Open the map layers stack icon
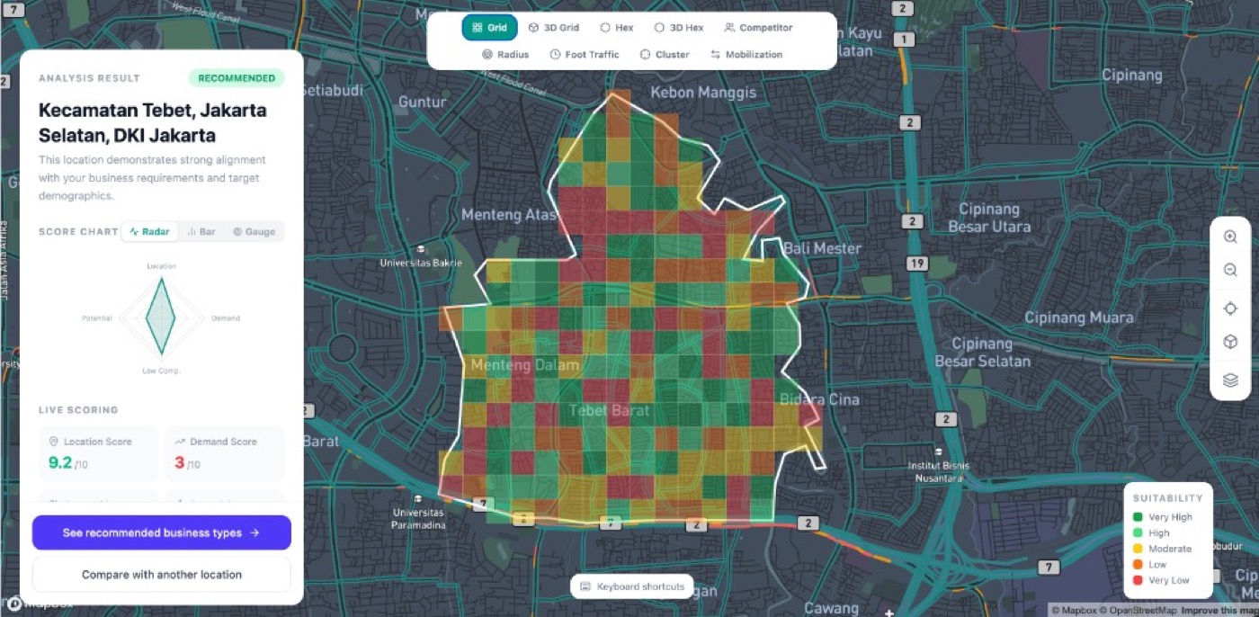 coord(1230,380)
